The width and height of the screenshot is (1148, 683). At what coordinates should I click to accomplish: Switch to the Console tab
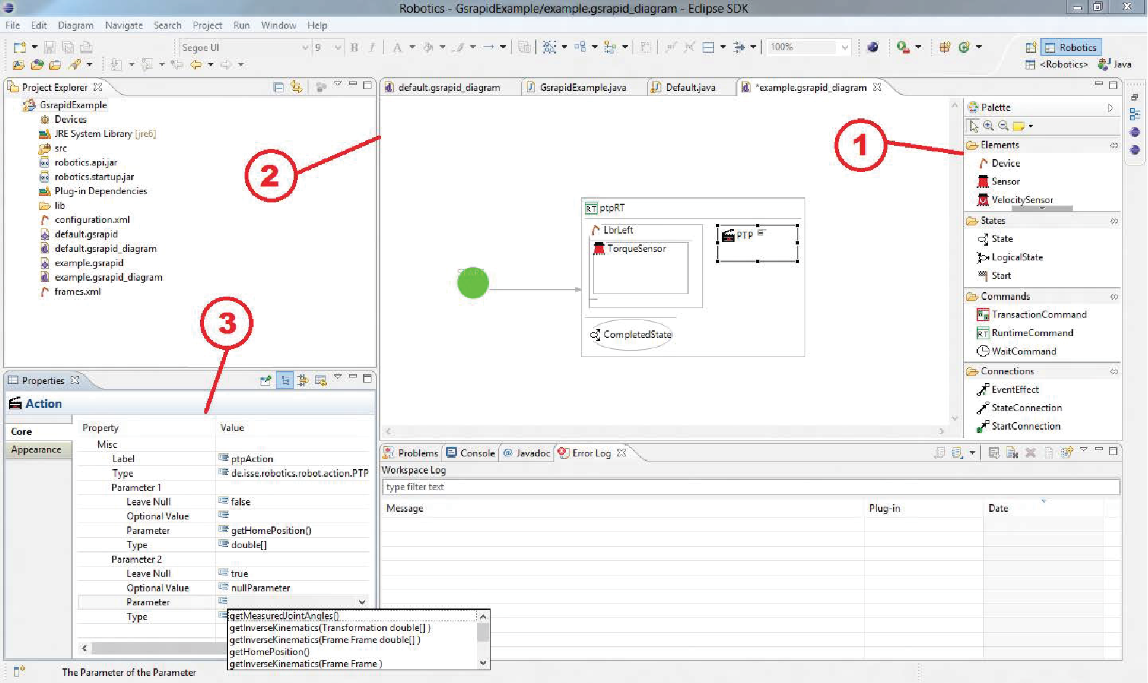[x=471, y=453]
